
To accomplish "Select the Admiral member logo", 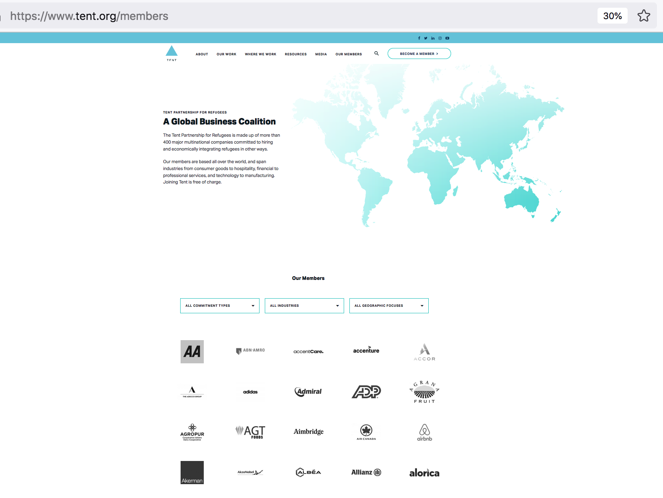I will pos(308,391).
